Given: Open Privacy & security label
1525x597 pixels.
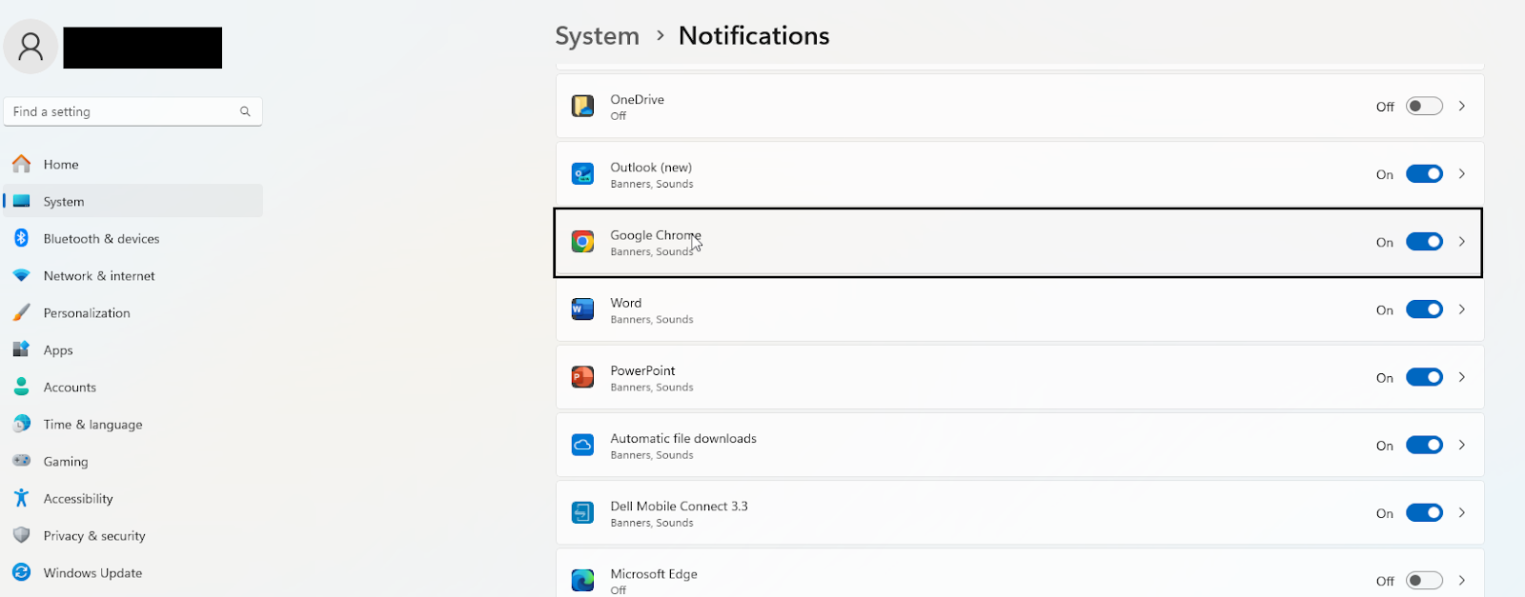Looking at the screenshot, I should pyautogui.click(x=94, y=536).
